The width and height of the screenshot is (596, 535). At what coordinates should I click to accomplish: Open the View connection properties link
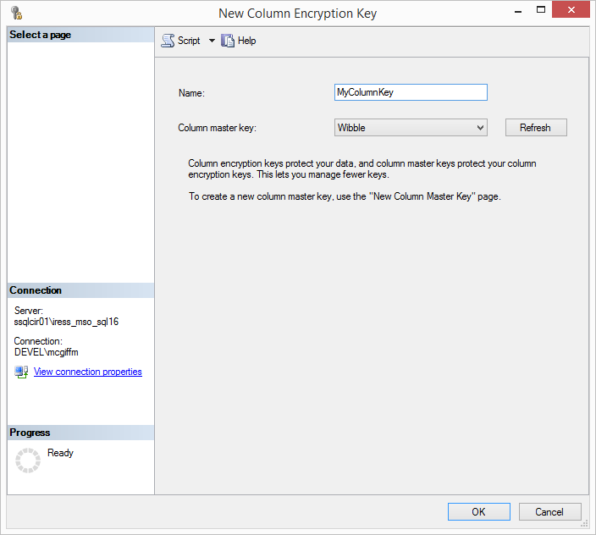tap(88, 372)
